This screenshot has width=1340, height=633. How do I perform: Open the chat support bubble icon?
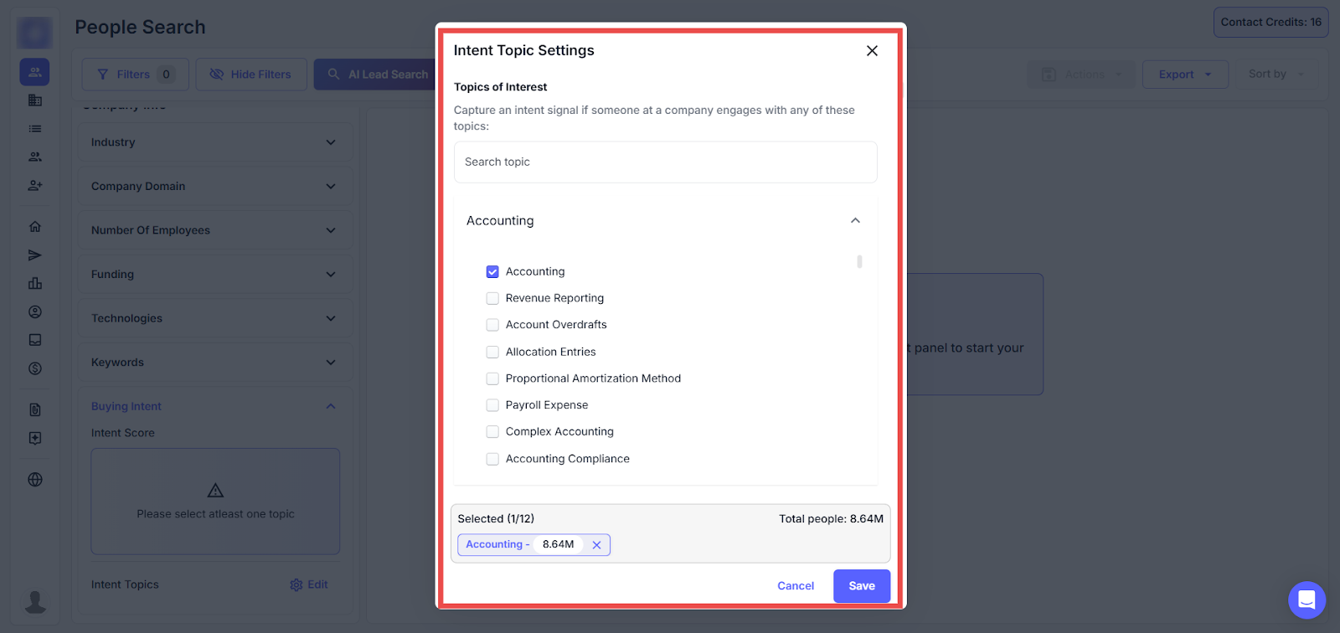pos(1306,600)
